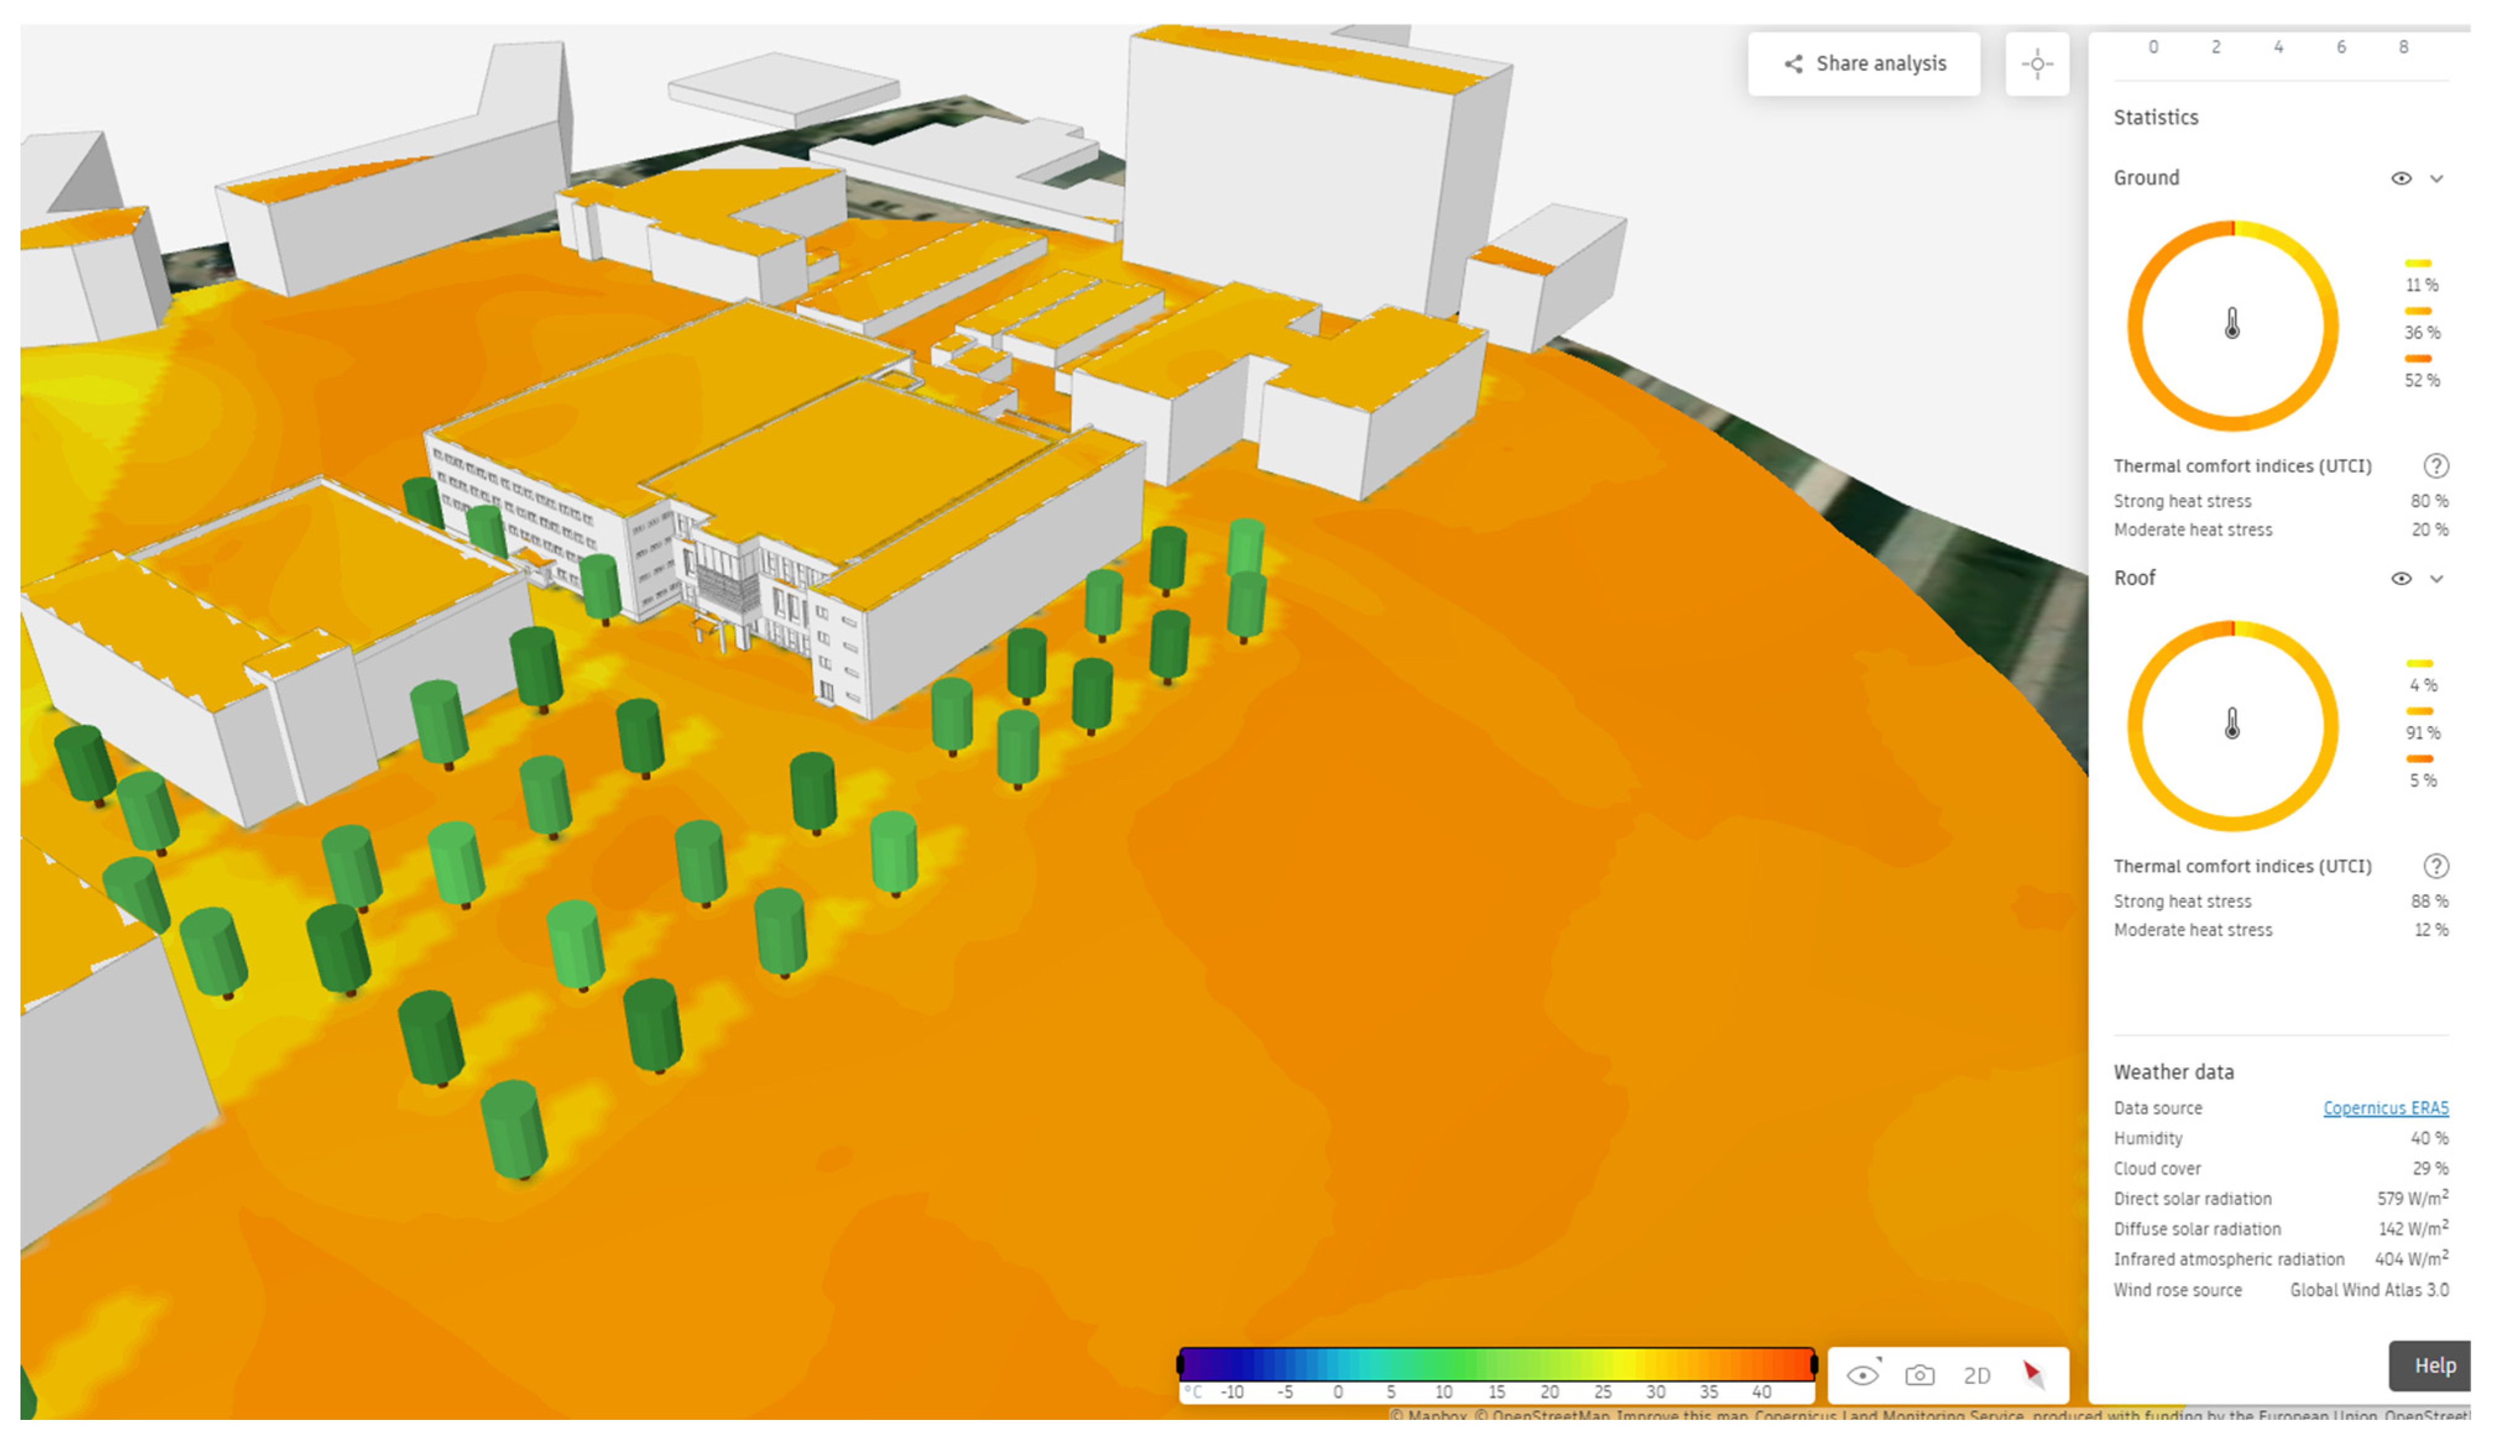The width and height of the screenshot is (2499, 1444).
Task: Switch to 2D view
Action: coord(1976,1375)
